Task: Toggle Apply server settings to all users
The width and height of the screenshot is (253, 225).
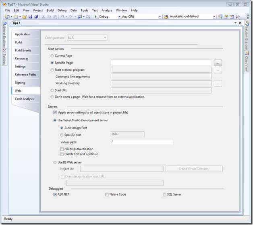Action: pos(55,112)
